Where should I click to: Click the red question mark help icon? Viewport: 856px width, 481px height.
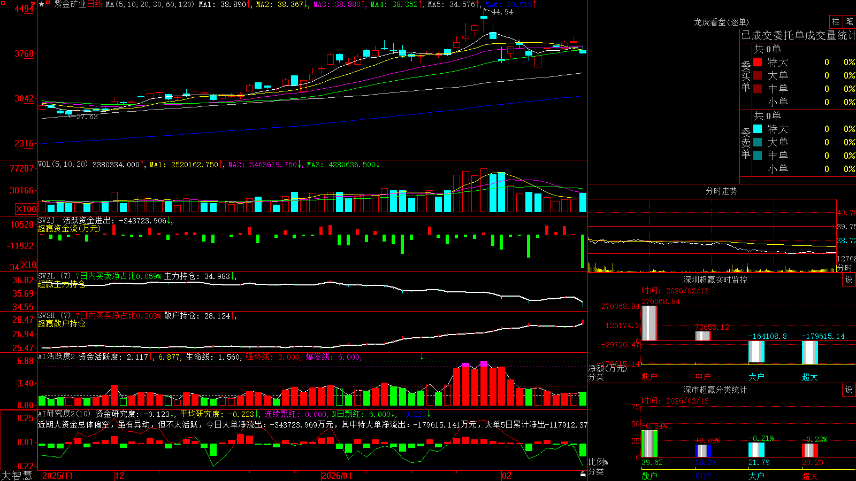[x=33, y=4]
